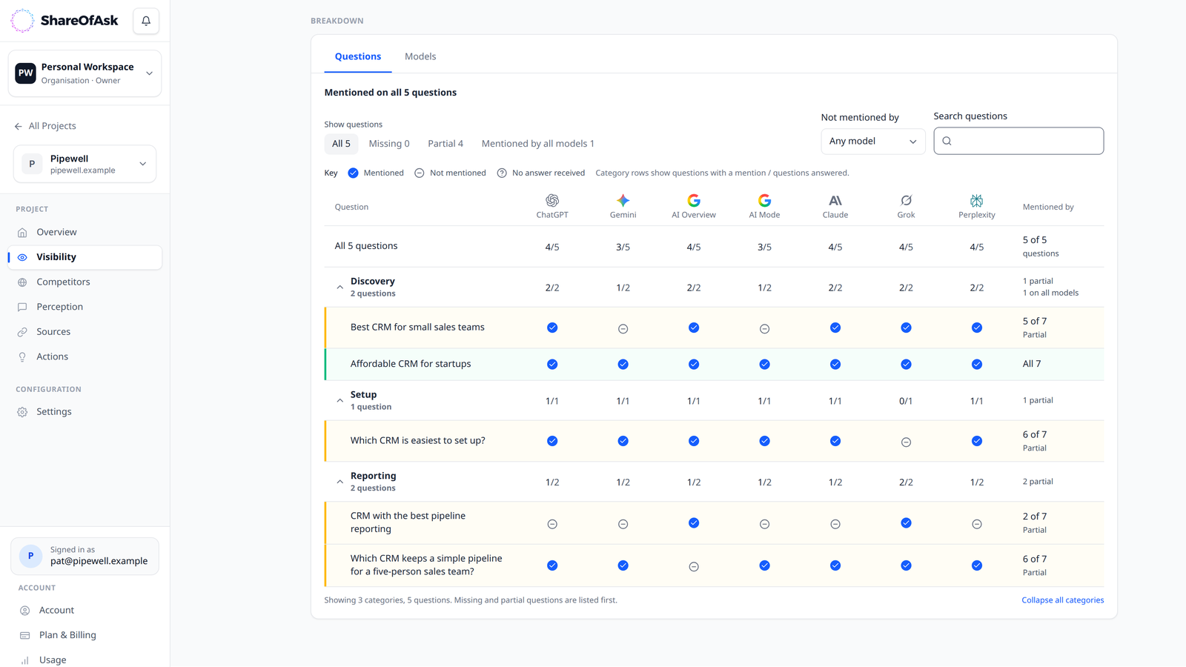Click the magnifier icon in Search questions

tap(947, 141)
